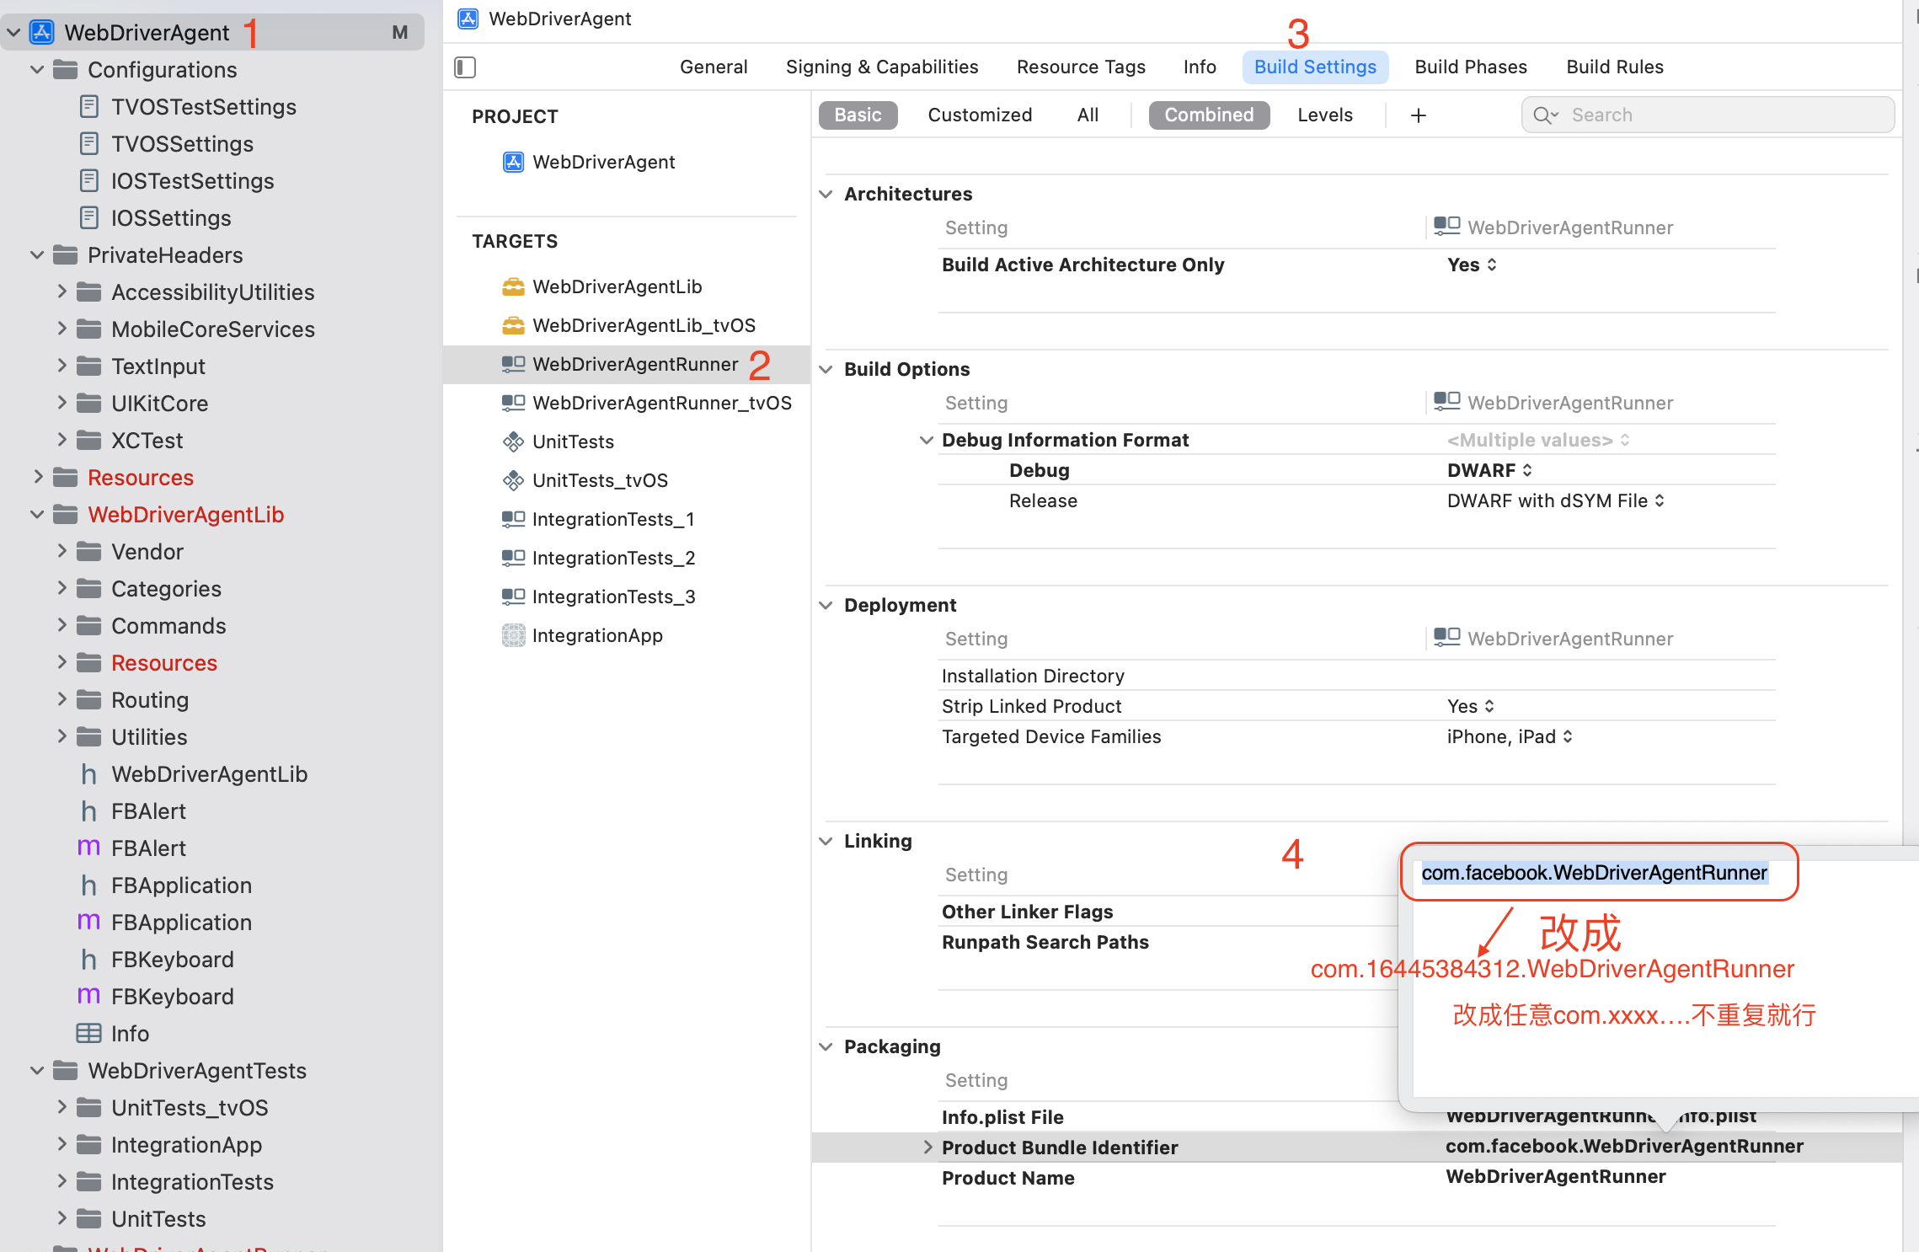Expand the Product Bundle Identifier row
The width and height of the screenshot is (1919, 1252).
click(x=927, y=1147)
